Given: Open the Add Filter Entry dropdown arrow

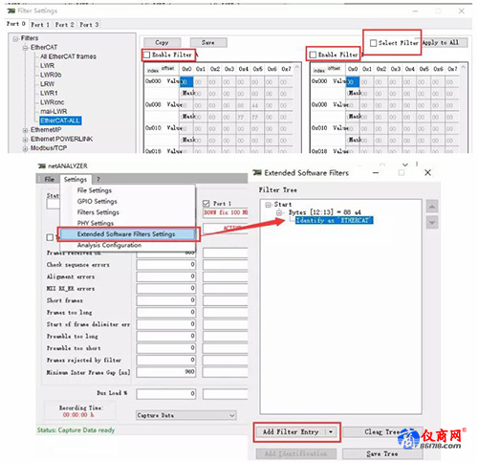Looking at the screenshot, I should (331, 432).
